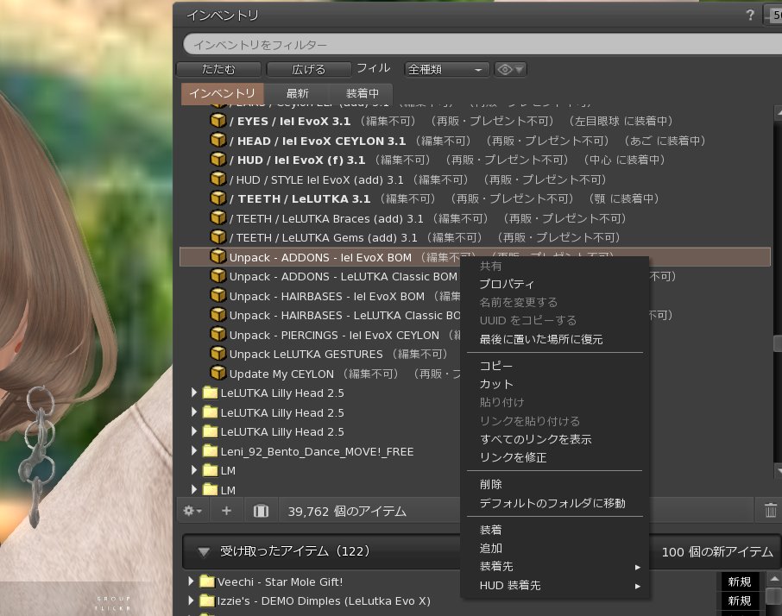Switch to the インベントリ tab
782x616 pixels.
(222, 94)
